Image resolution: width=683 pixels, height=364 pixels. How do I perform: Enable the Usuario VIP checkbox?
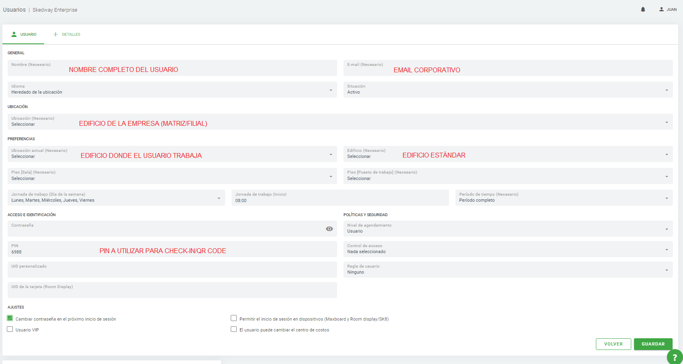pos(10,329)
